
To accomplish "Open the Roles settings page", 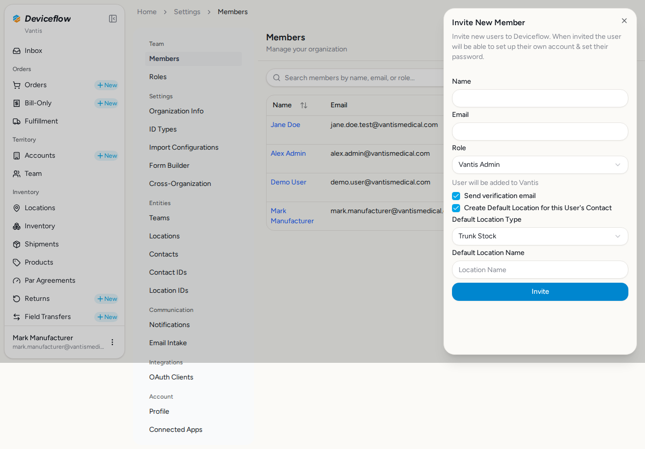I will [193, 77].
